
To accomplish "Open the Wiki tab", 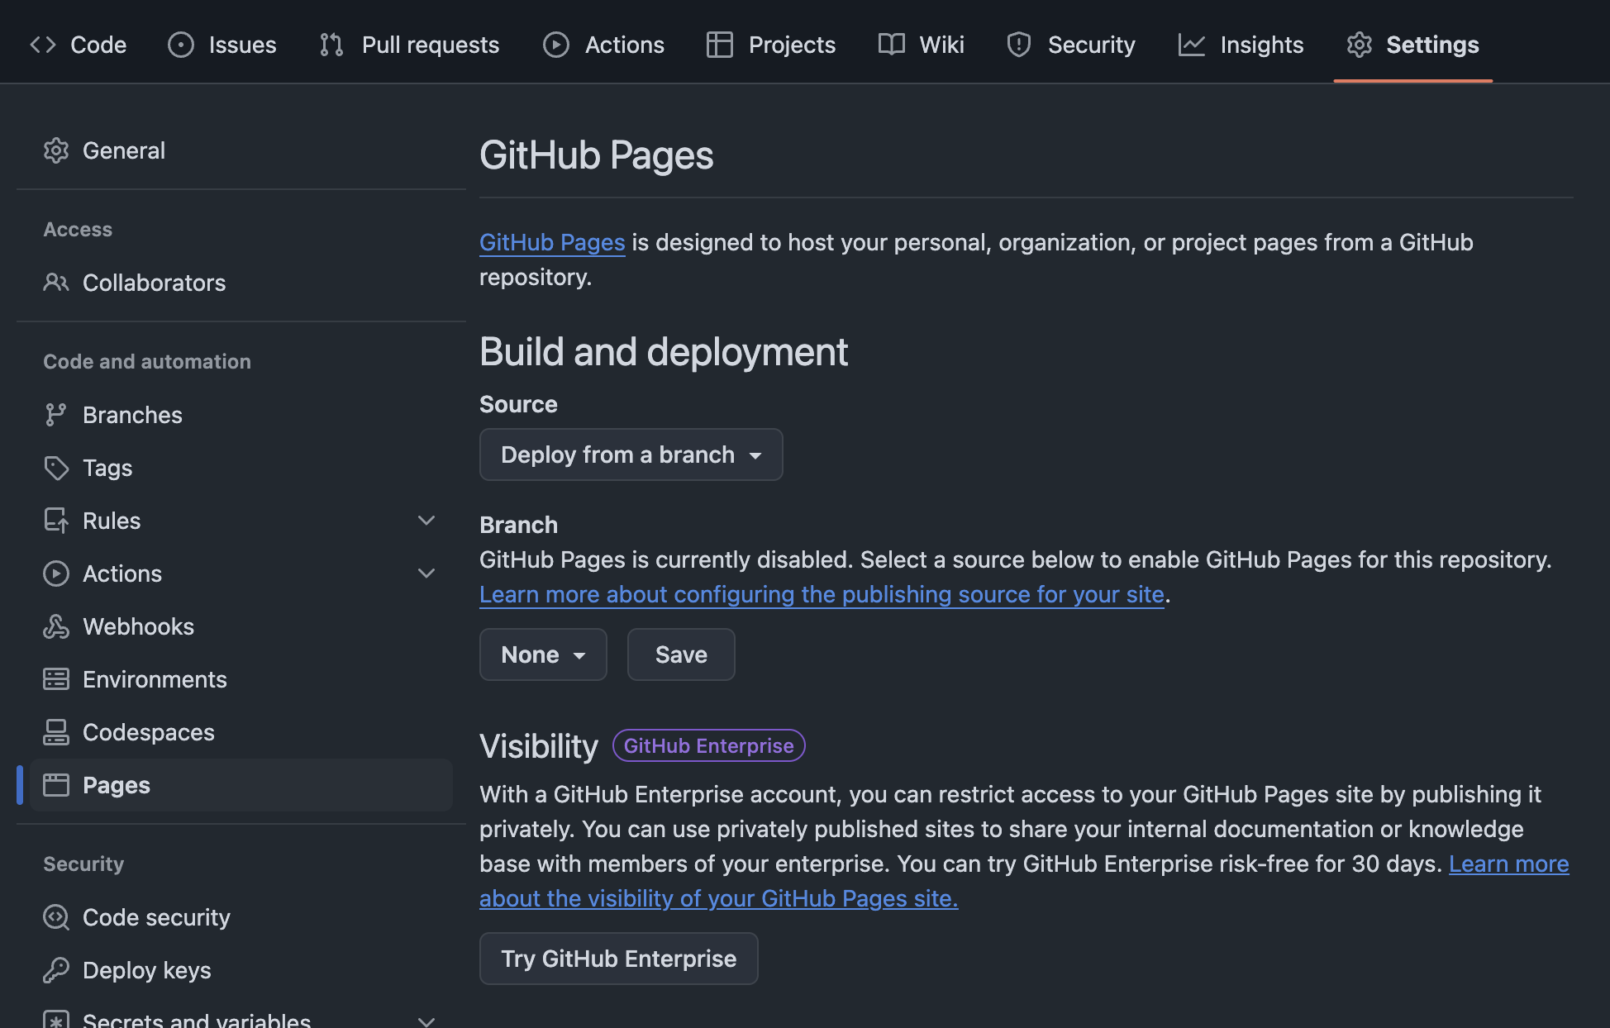I will 921,45.
